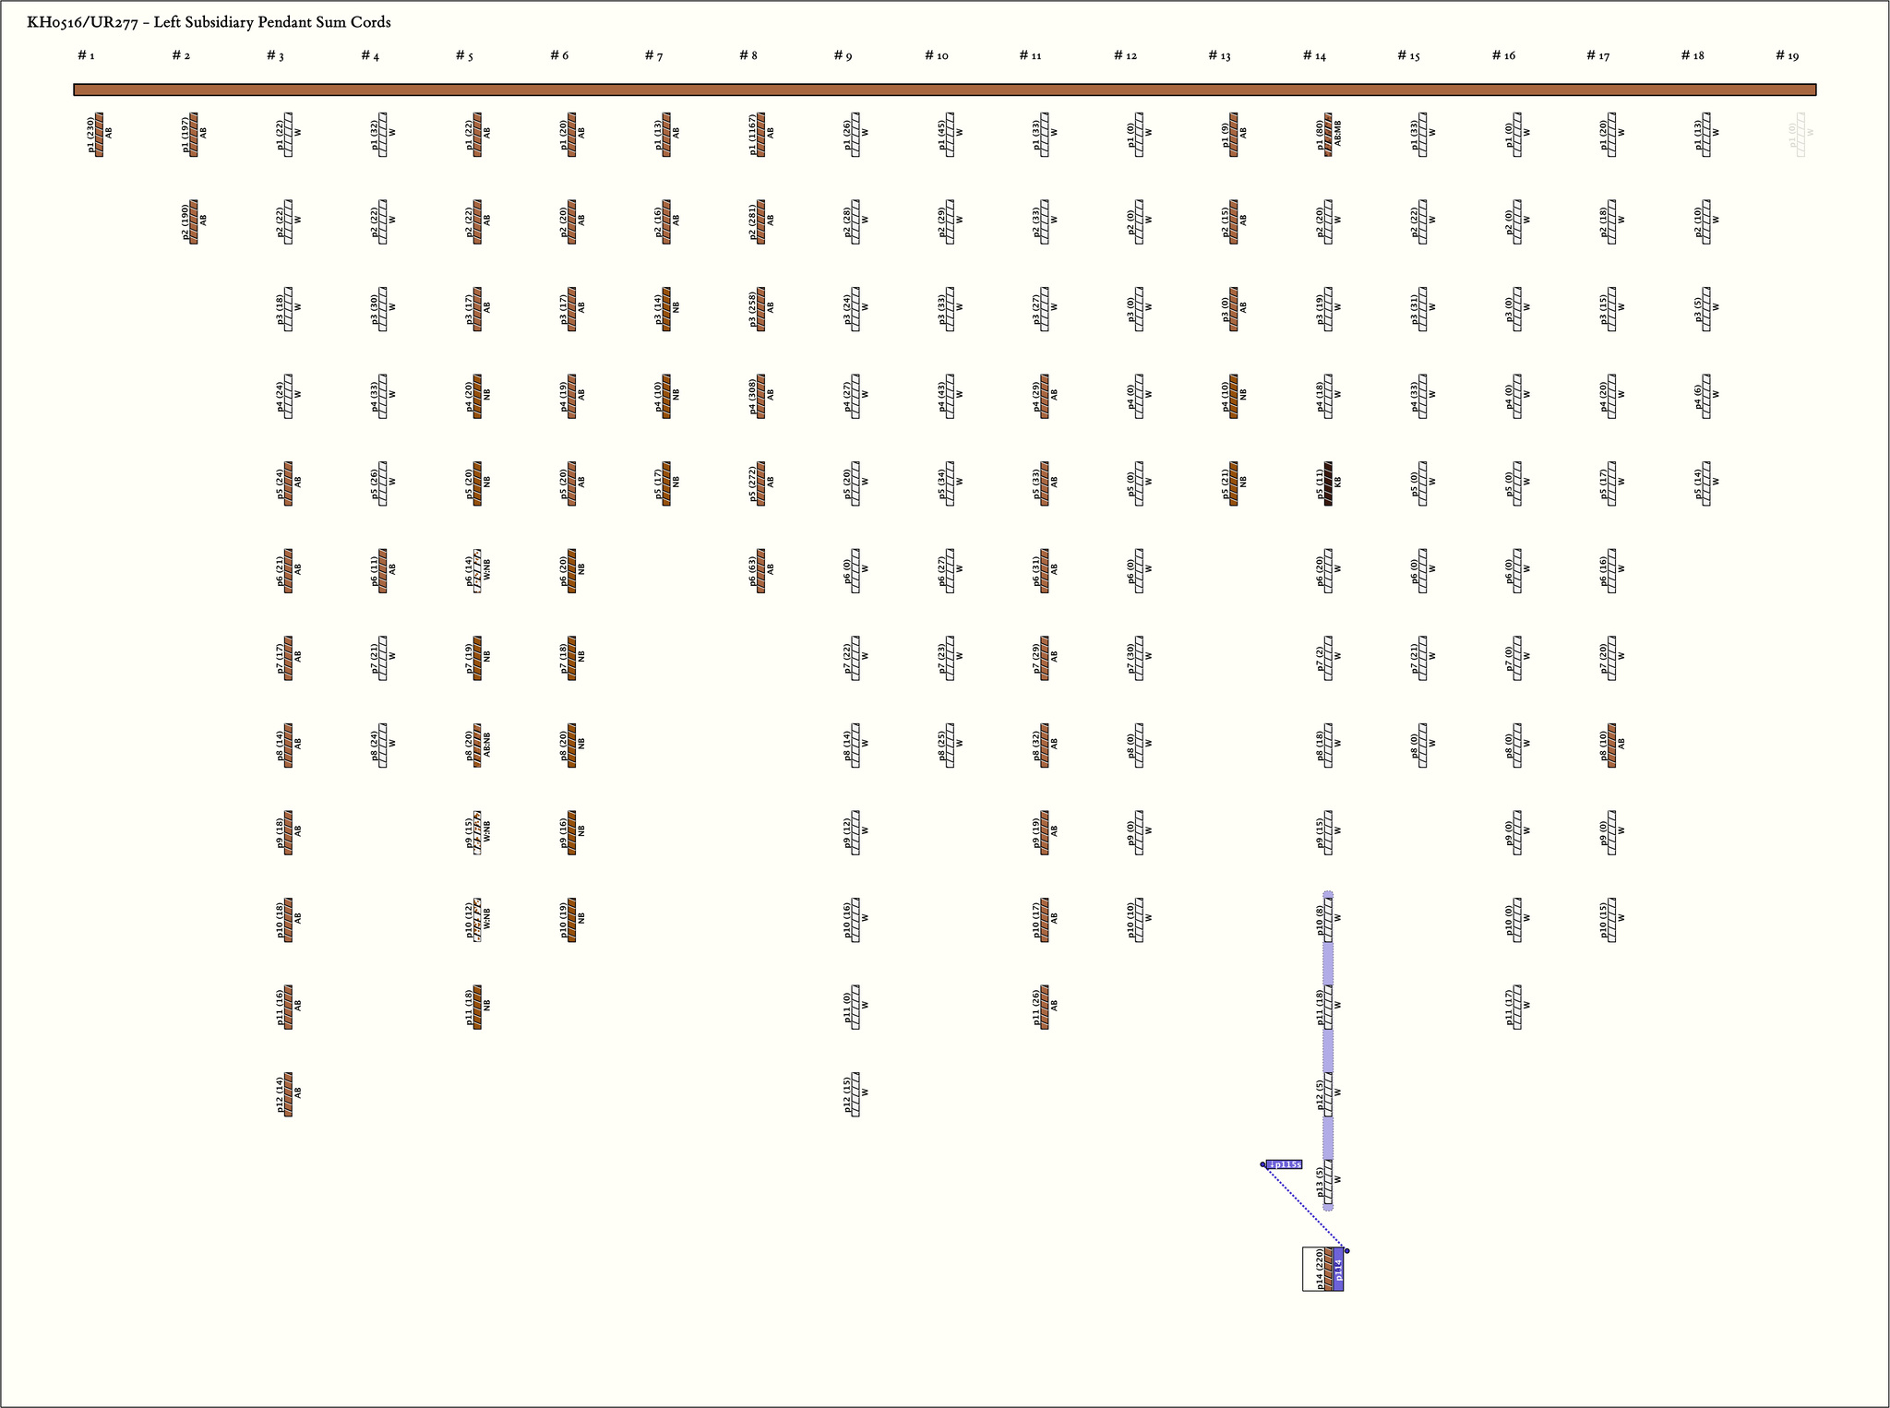This screenshot has width=1890, height=1408.
Task: Click the brown primary cord bar
Action: pos(944,89)
